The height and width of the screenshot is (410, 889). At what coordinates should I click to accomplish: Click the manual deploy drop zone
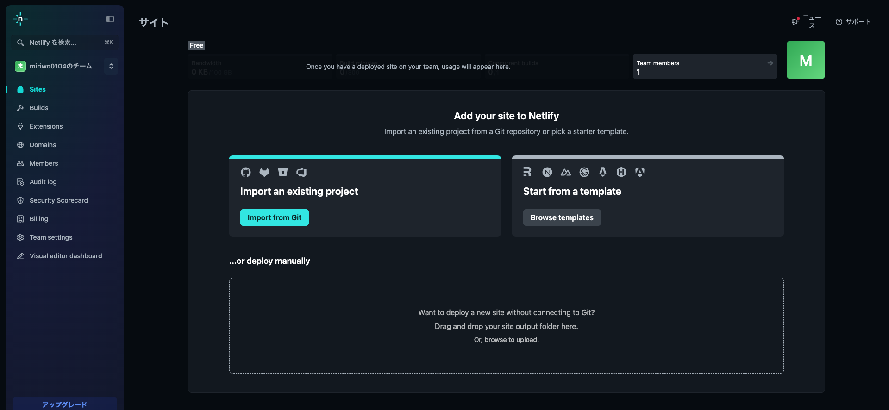(x=507, y=326)
